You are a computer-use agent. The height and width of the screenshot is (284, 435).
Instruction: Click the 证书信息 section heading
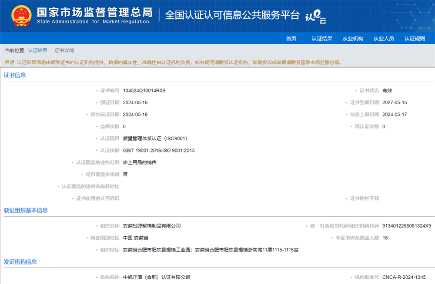click(x=15, y=75)
